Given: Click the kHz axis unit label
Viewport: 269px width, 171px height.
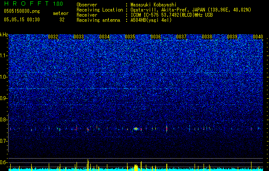Looking at the screenshot, I should [x=4, y=35].
